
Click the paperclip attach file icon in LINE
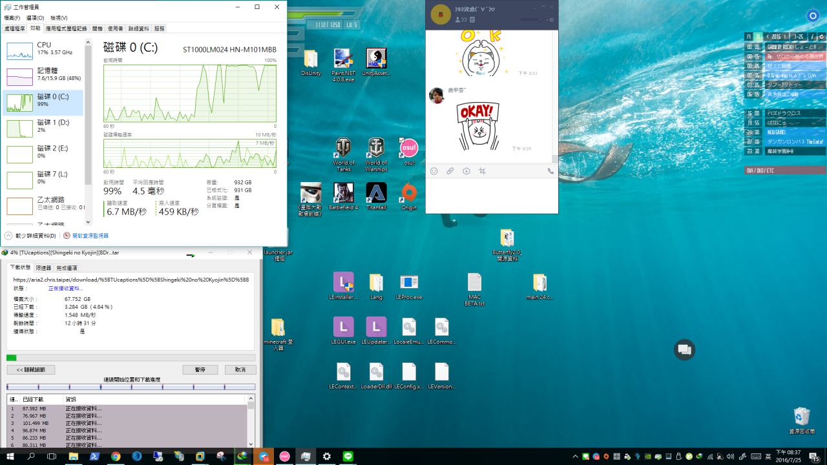[x=450, y=171]
